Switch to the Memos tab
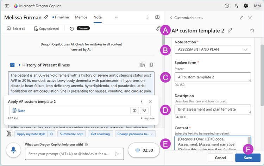Image resolution: width=264 pixels, height=166 pixels. point(81,17)
